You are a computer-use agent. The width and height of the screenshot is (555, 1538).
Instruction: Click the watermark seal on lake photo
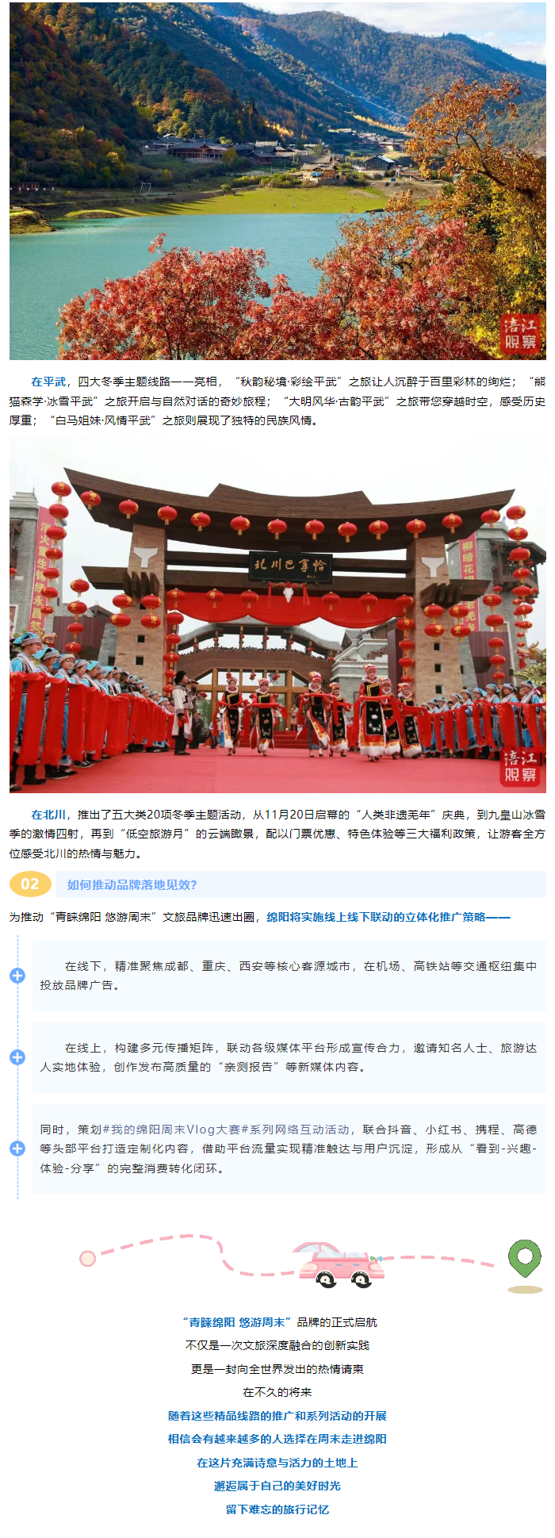click(x=521, y=333)
